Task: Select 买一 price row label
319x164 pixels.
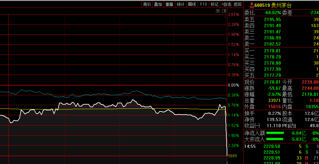Action: tap(250, 51)
